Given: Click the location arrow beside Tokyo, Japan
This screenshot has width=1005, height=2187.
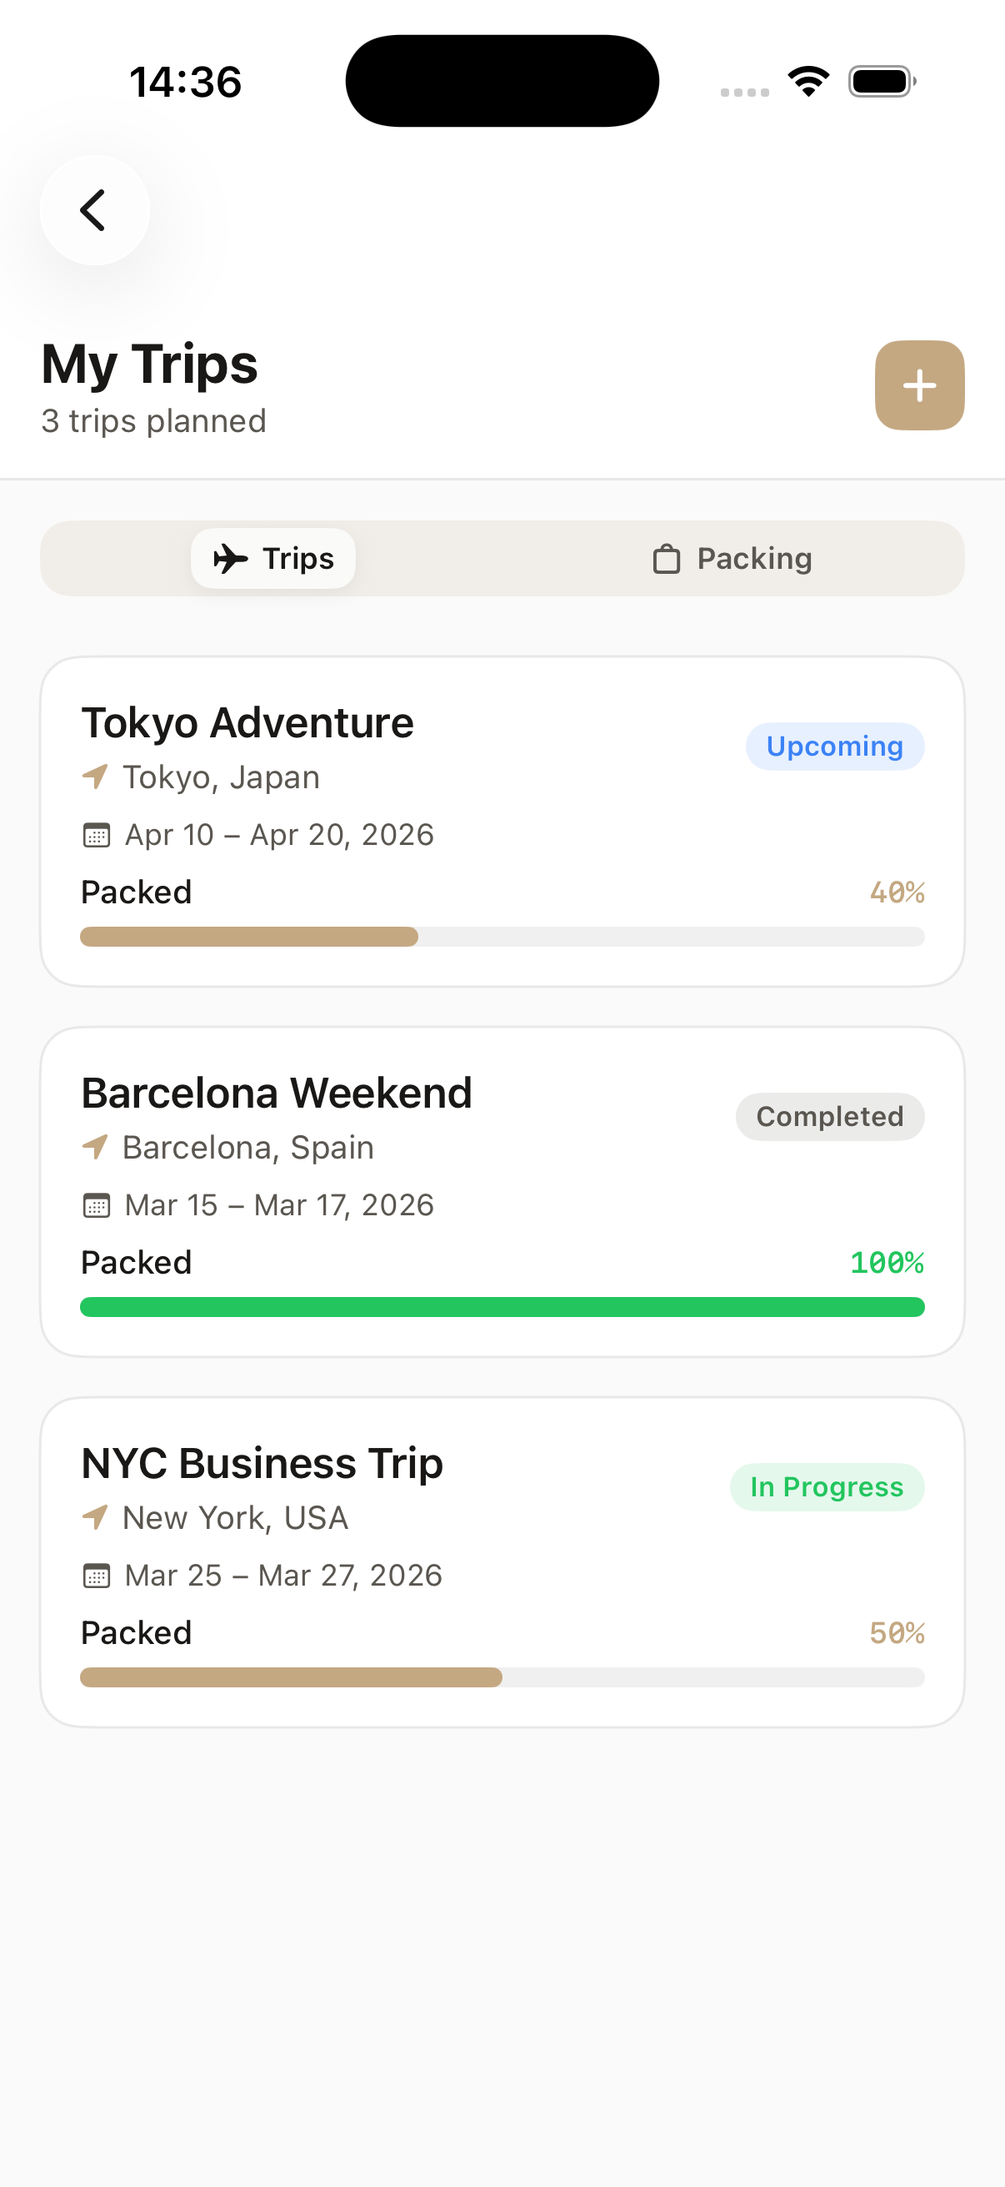Looking at the screenshot, I should tap(95, 776).
